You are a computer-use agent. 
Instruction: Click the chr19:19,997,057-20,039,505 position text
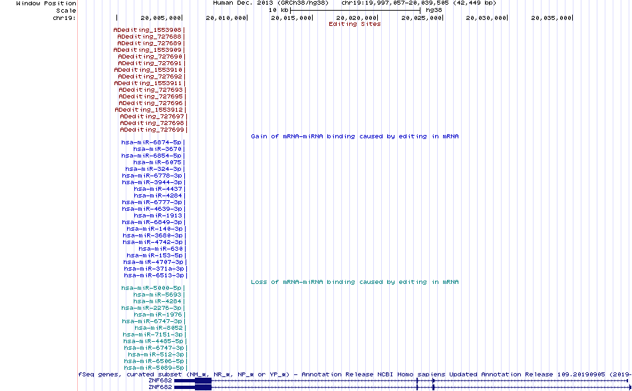395,3
